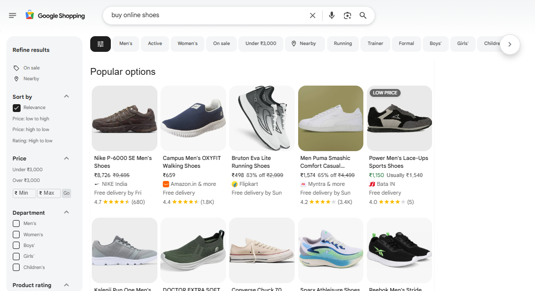Screen dimensions: 535x291
Task: Open Men Puma Smashic Comfort Casual title
Action: point(325,162)
